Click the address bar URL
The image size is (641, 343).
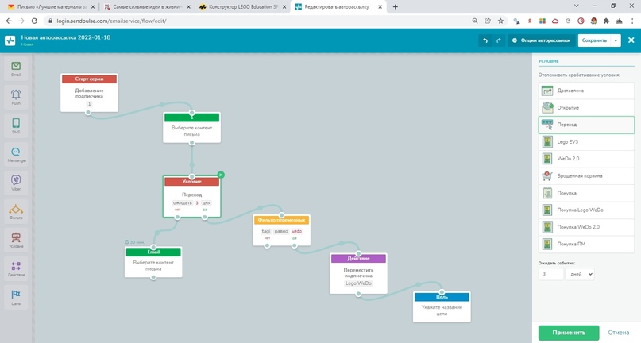[112, 21]
